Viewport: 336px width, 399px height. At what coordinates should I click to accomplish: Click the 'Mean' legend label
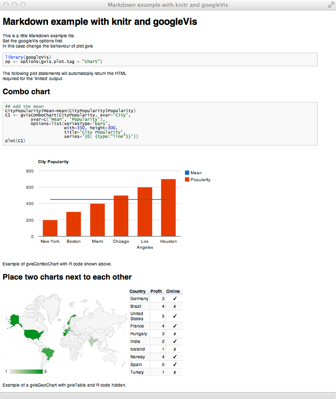click(x=196, y=173)
